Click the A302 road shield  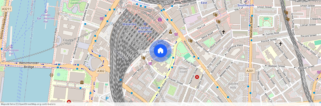click(x=100, y=71)
